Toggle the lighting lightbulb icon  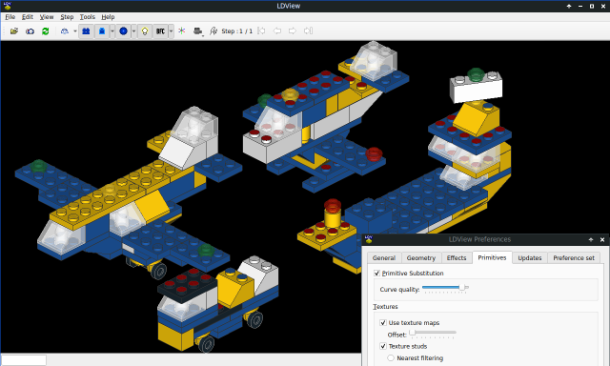(x=145, y=31)
